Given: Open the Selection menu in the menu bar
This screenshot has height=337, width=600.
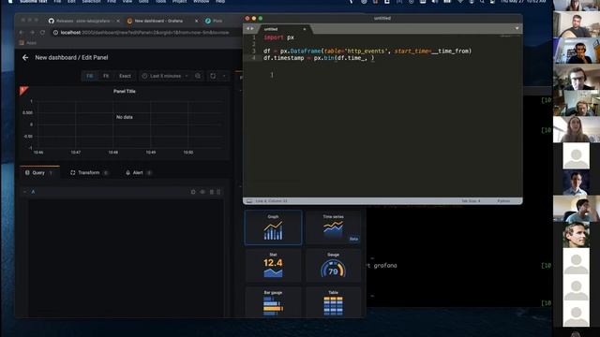Looking at the screenshot, I should [91, 2].
